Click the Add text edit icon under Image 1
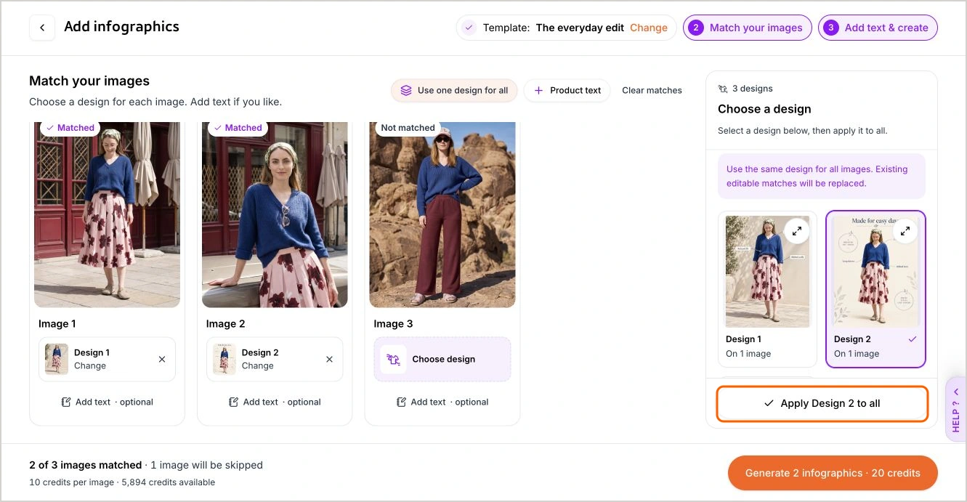The image size is (967, 502). point(66,402)
